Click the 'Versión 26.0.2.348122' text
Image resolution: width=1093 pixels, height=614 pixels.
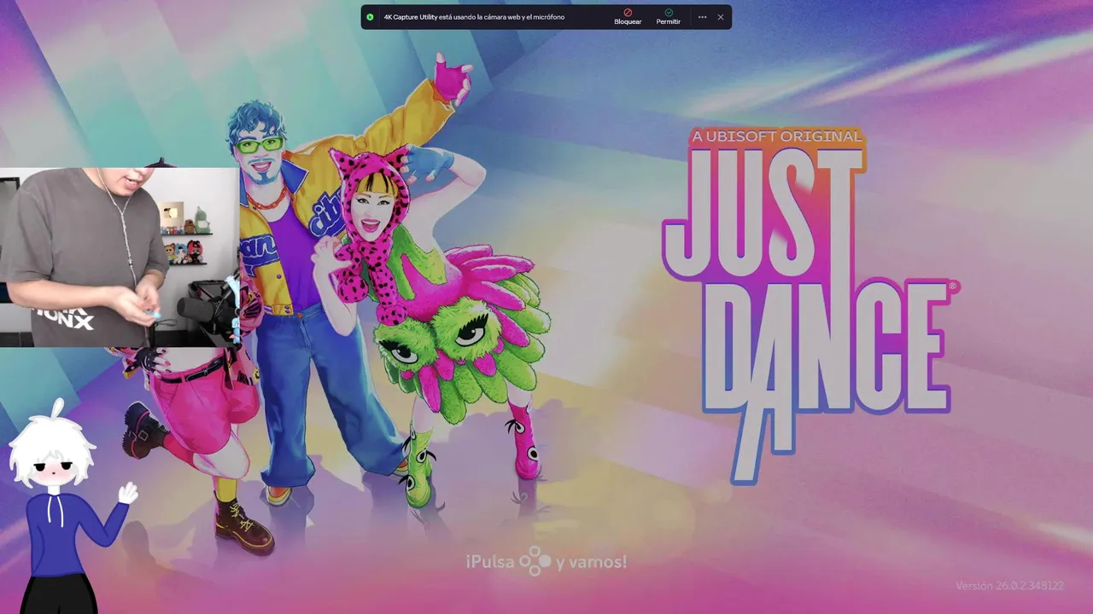click(x=1009, y=586)
